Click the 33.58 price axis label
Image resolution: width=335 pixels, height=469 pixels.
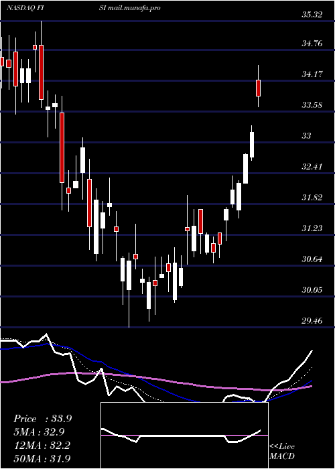[312, 105]
